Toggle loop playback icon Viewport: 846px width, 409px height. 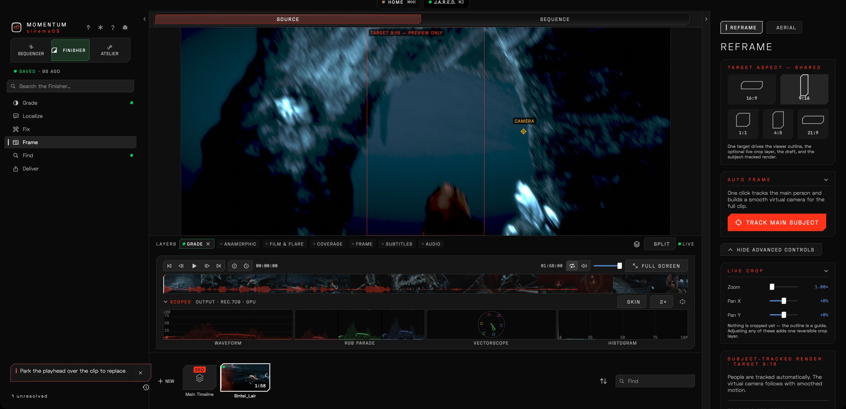(x=572, y=266)
